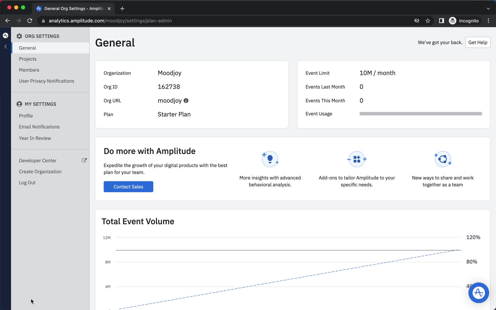
Task: Bookmark this page with the star
Action: coord(428,21)
